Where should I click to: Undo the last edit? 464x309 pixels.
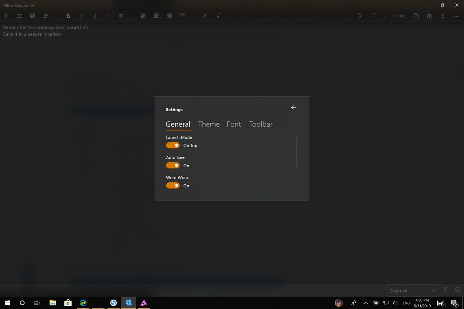click(359, 15)
